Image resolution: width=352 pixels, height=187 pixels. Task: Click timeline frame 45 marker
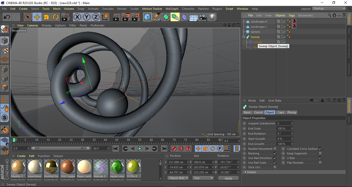[117, 140]
